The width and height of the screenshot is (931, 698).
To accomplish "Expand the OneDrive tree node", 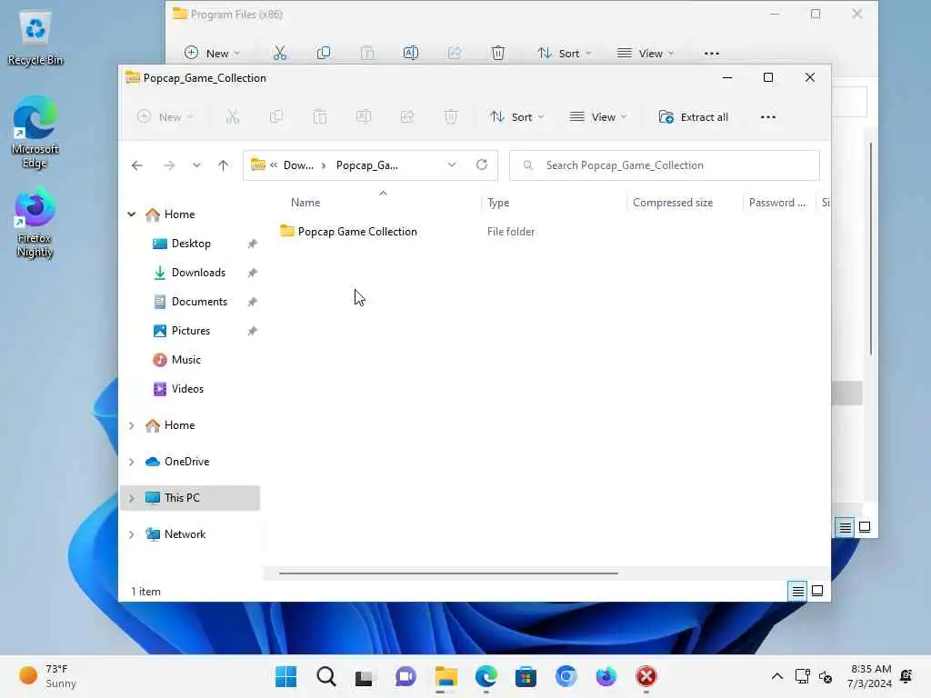I will click(131, 462).
